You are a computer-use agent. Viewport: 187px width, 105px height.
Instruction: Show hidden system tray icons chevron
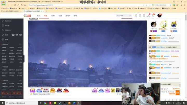click(x=164, y=103)
